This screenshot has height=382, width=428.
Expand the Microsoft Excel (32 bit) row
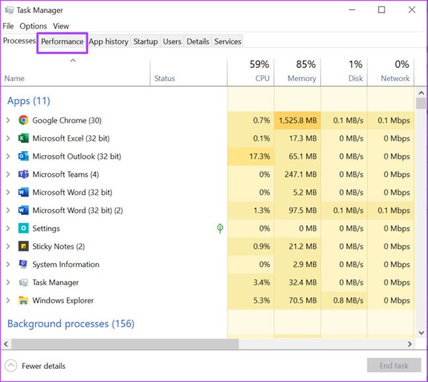pos(8,139)
